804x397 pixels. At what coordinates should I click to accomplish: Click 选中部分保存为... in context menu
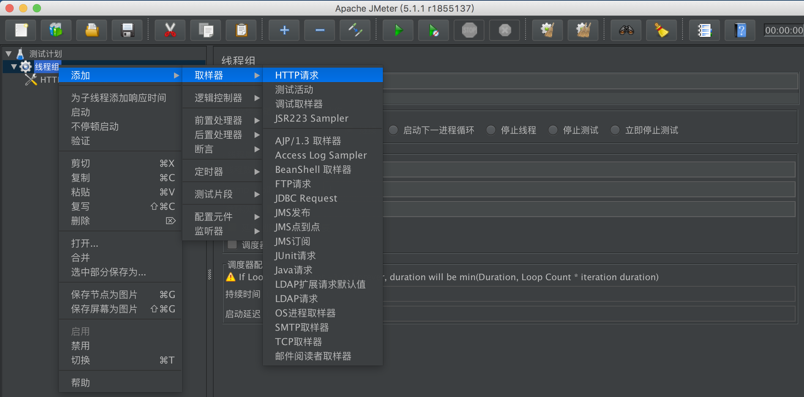pos(120,272)
